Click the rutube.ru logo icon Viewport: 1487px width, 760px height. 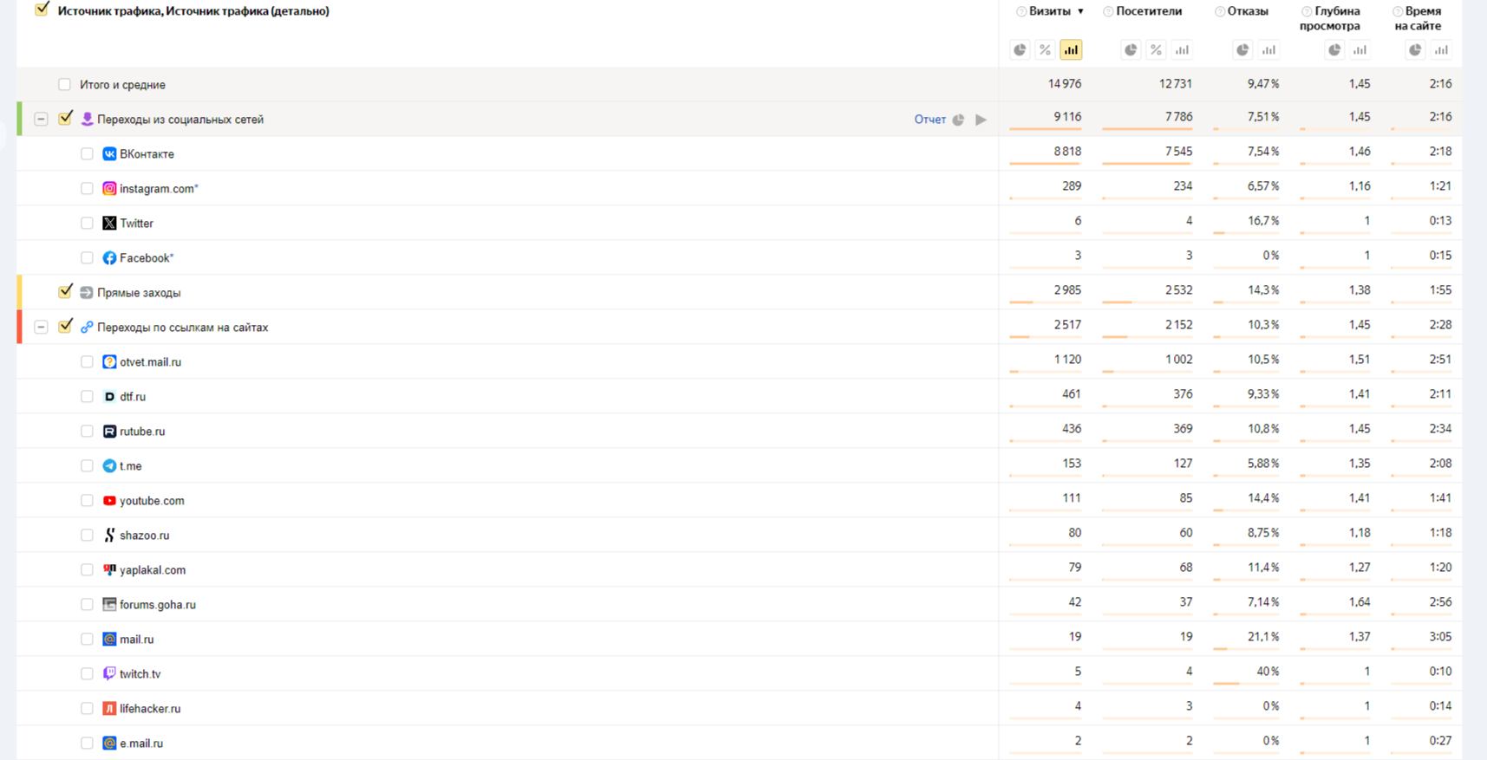[x=109, y=431]
